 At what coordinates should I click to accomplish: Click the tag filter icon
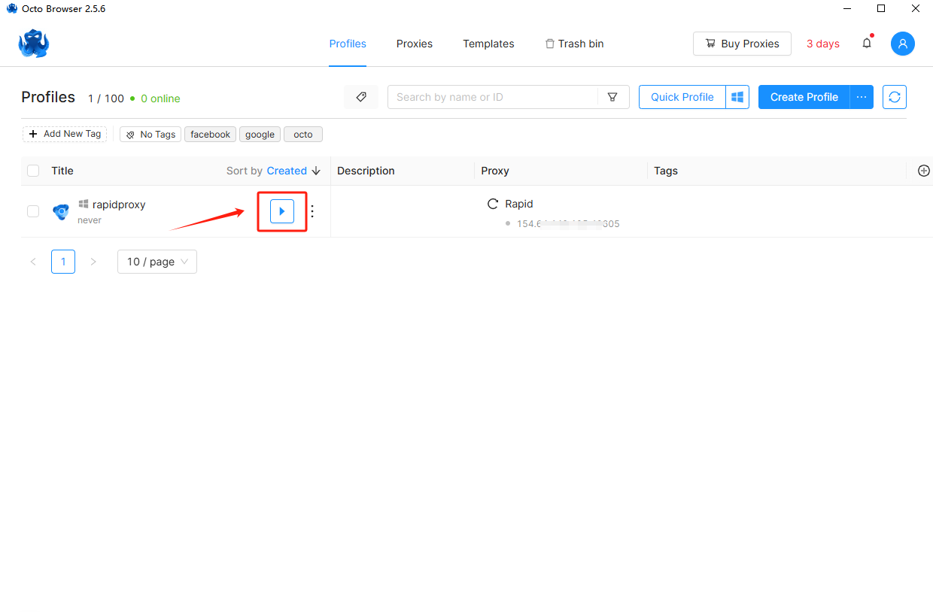[x=361, y=97]
